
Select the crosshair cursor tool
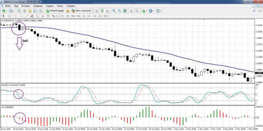[x=9, y=16]
